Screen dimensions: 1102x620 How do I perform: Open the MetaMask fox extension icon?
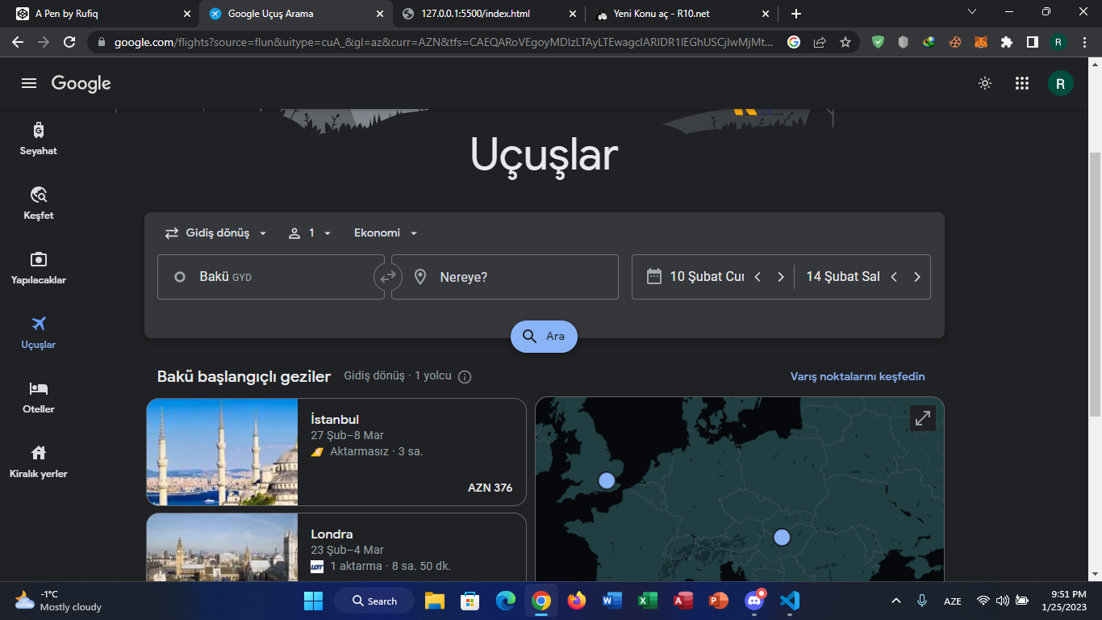[x=980, y=42]
